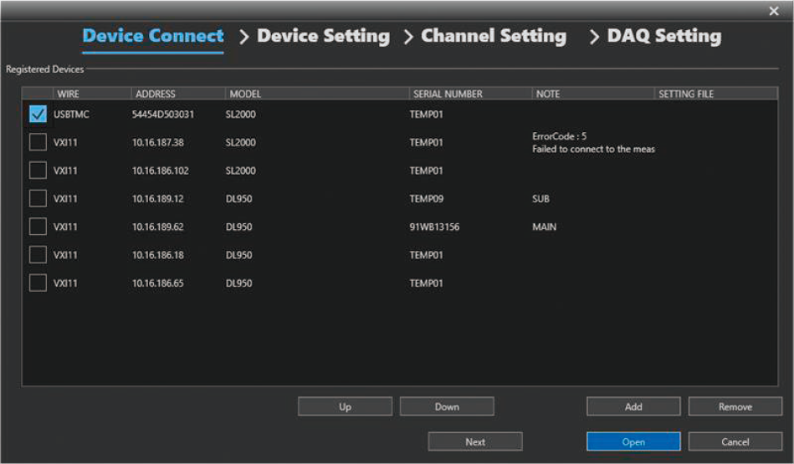The image size is (794, 464).
Task: Click the ErrorCode 5 note cell
Action: point(592,143)
